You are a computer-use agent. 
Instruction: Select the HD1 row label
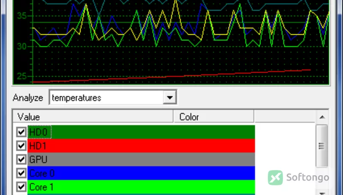point(38,146)
